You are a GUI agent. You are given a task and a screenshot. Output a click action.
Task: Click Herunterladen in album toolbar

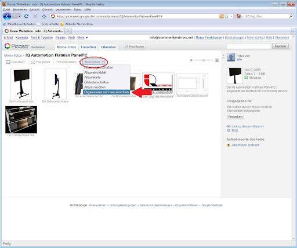point(67,62)
